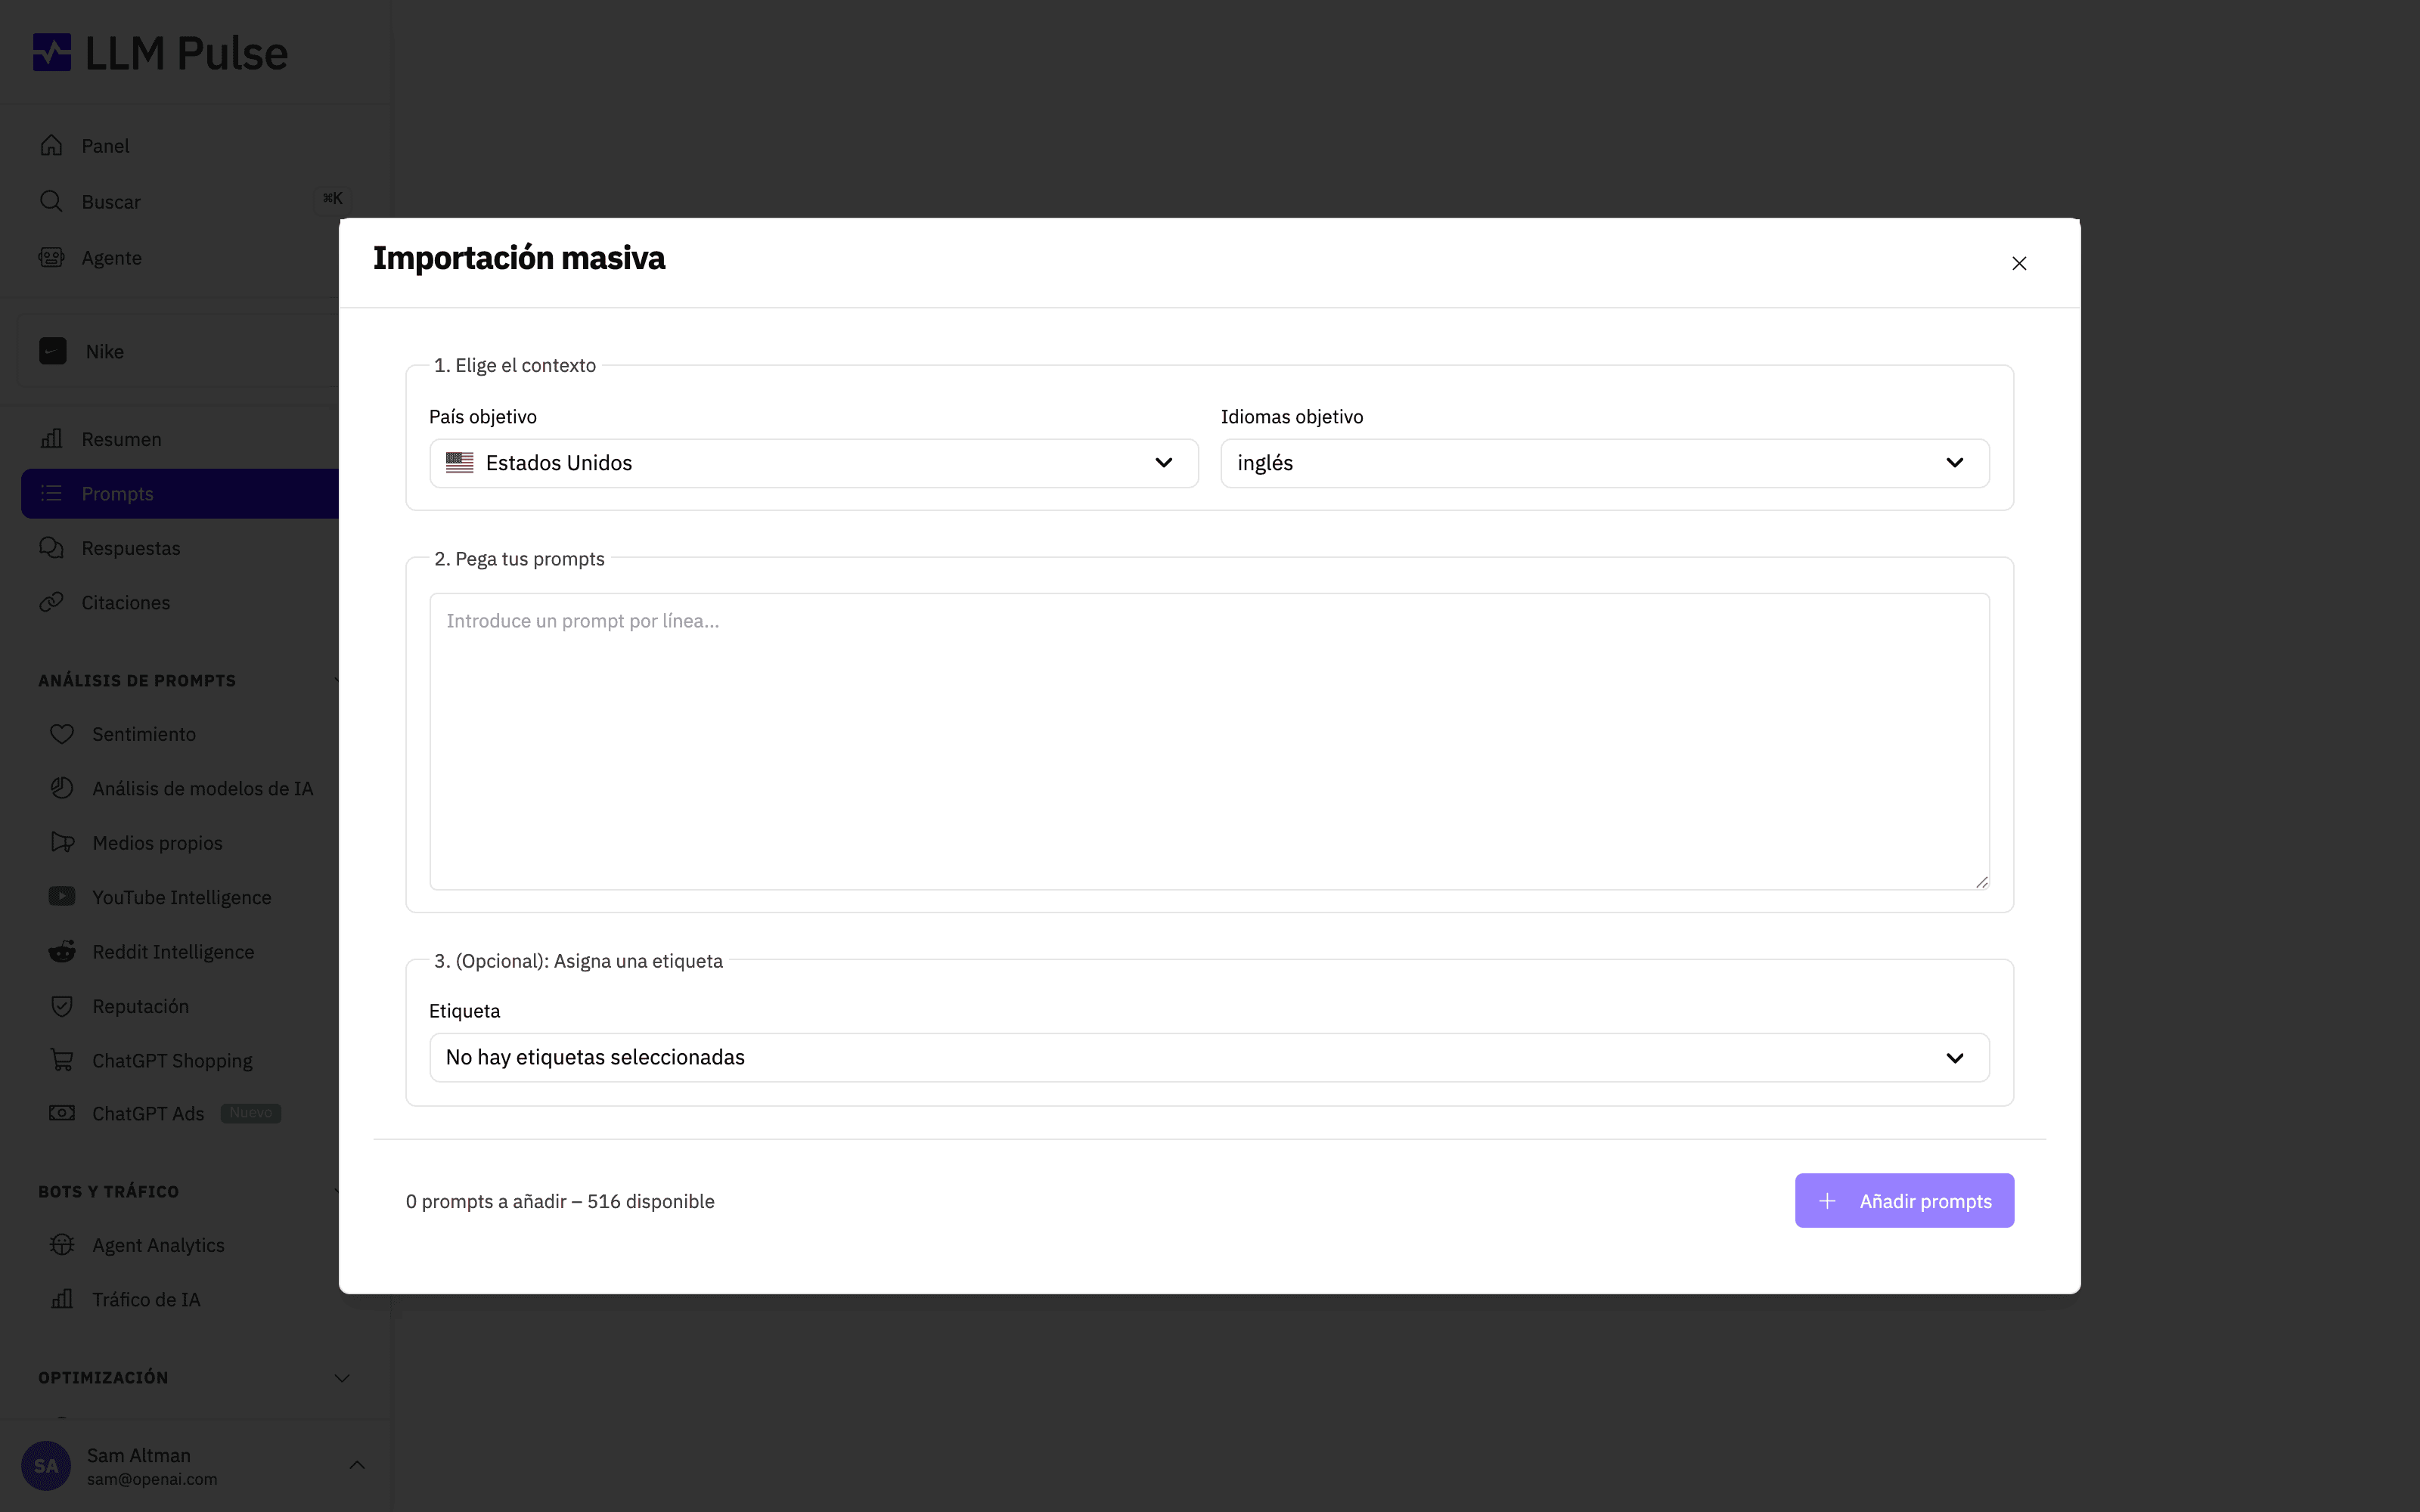Open Análisis de modelos de IA
This screenshot has height=1512, width=2420.
pyautogui.click(x=203, y=788)
